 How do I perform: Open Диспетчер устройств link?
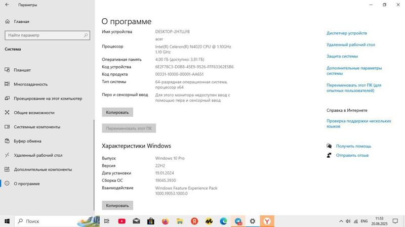347,33
